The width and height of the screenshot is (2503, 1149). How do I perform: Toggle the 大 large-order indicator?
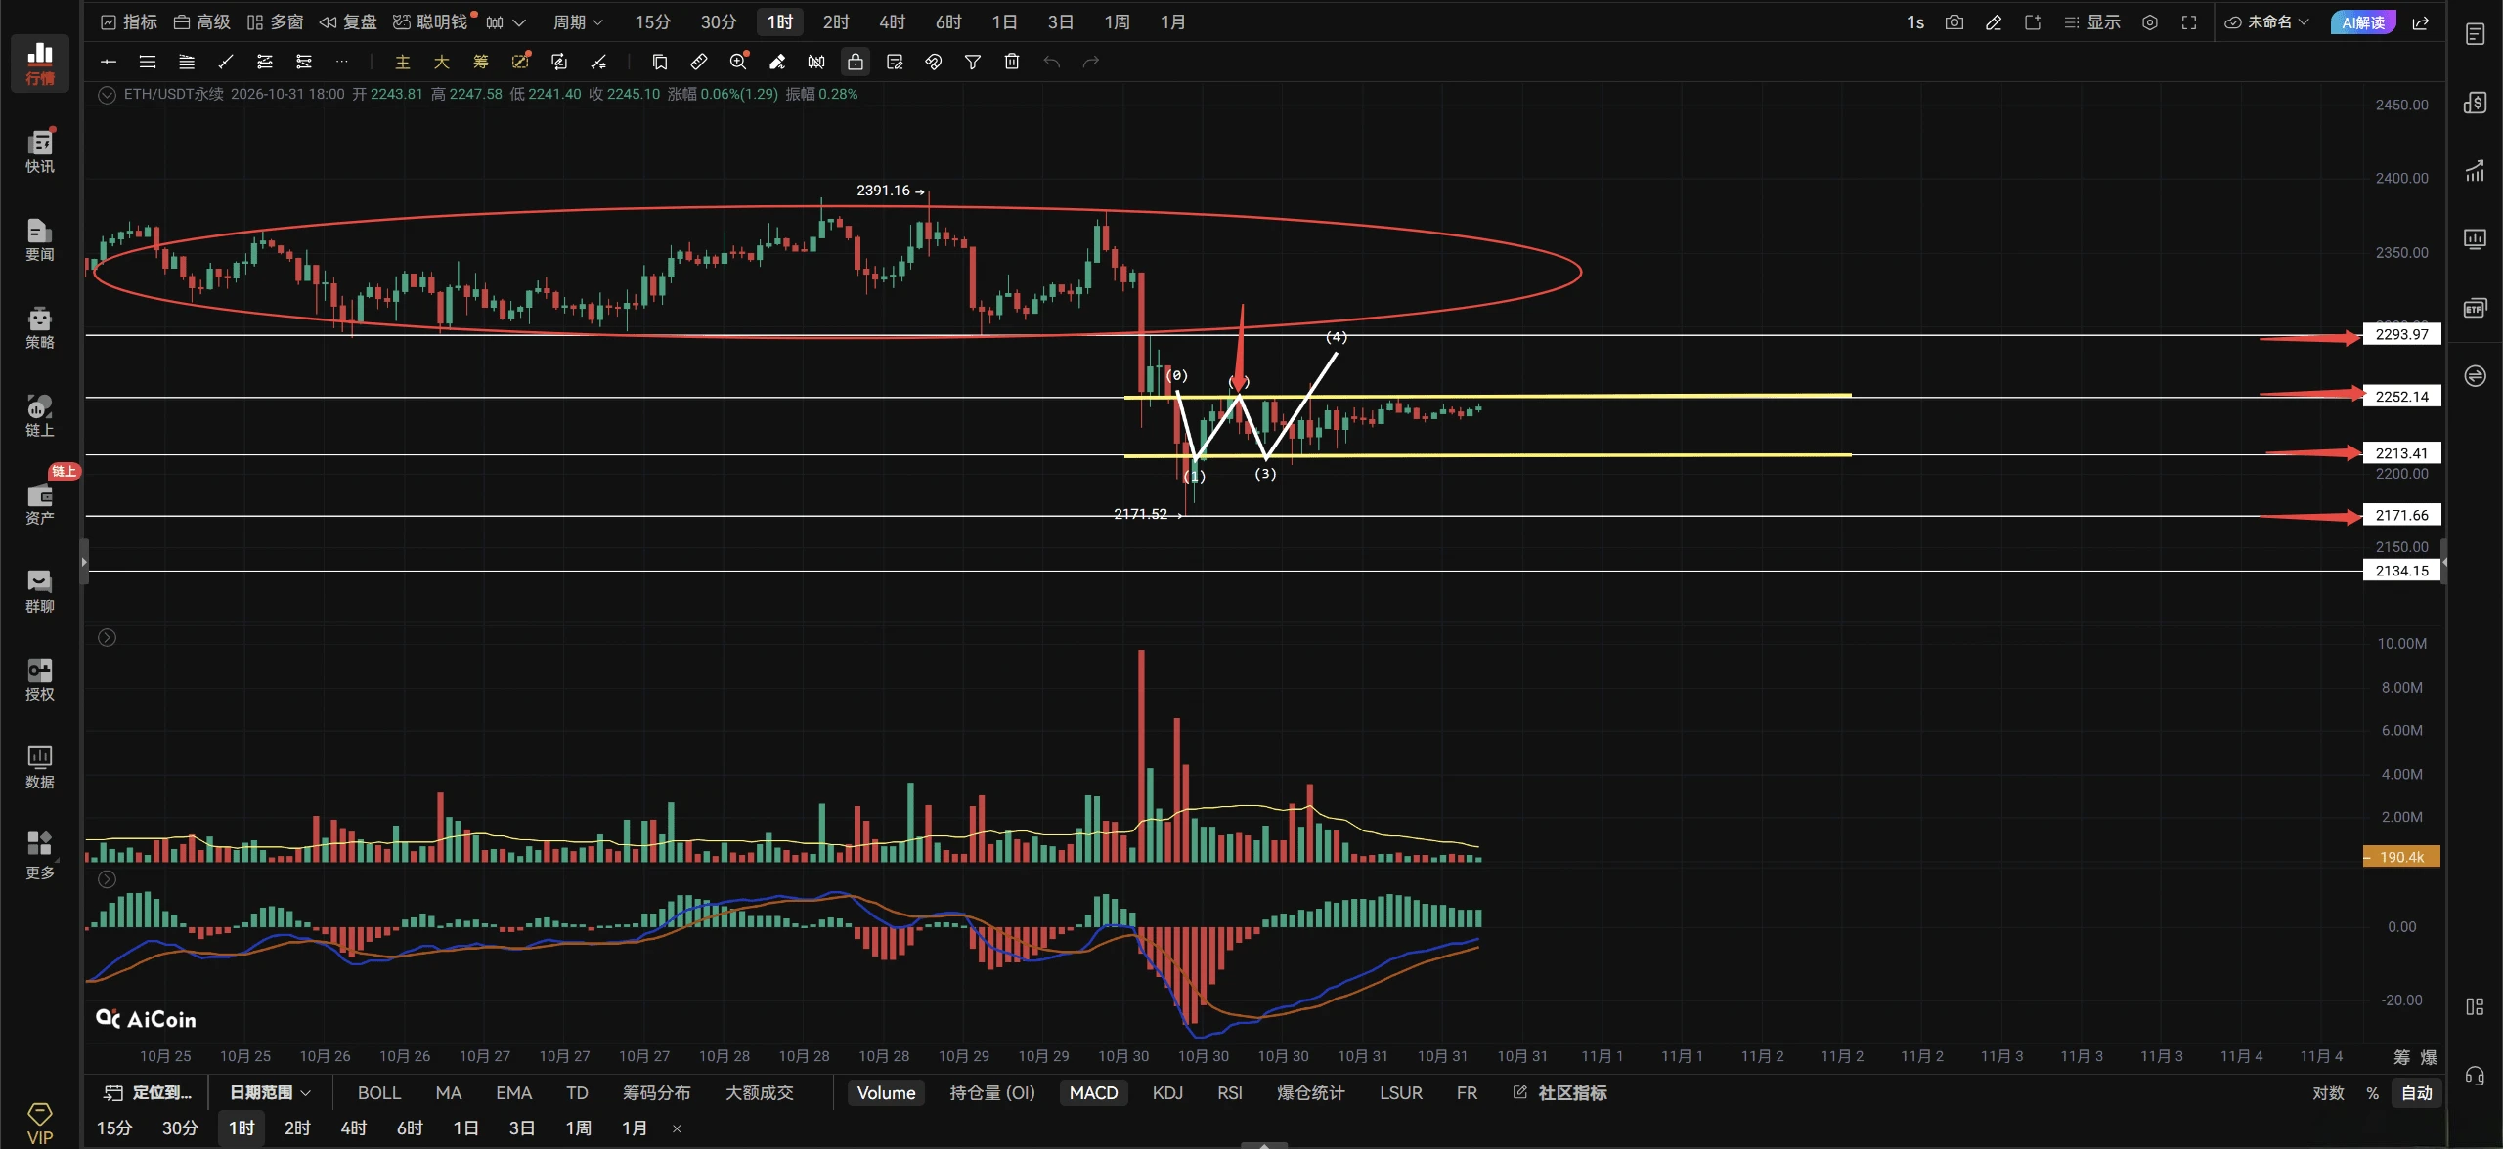click(441, 62)
